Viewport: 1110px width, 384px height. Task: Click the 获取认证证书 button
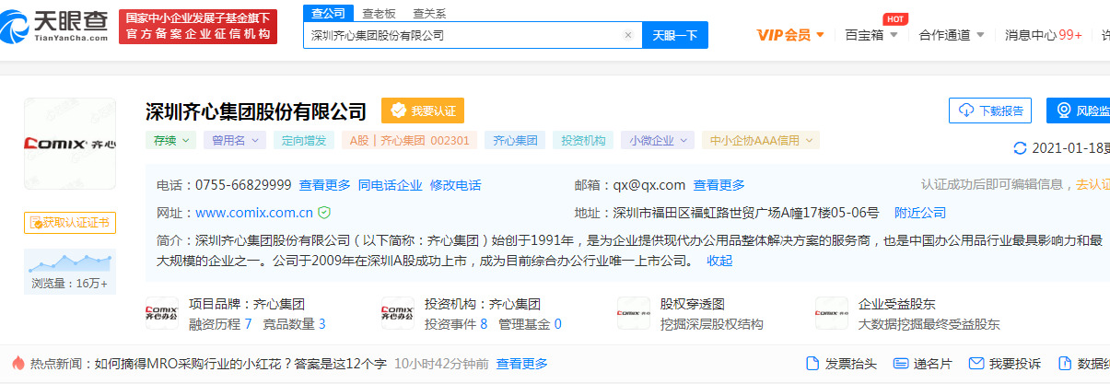coord(70,222)
